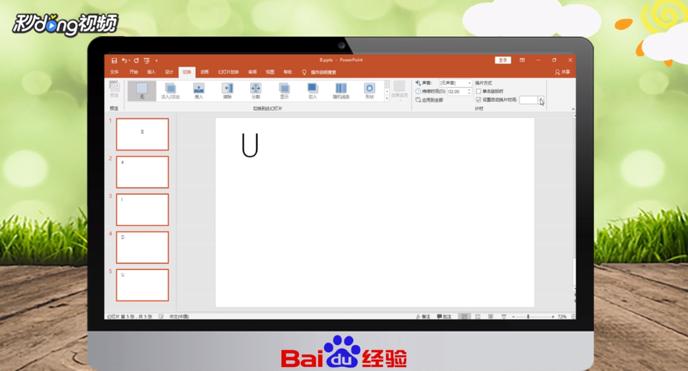Click 幻灯片 第5张,共5张 status text
This screenshot has width=688, height=371.
coord(130,316)
